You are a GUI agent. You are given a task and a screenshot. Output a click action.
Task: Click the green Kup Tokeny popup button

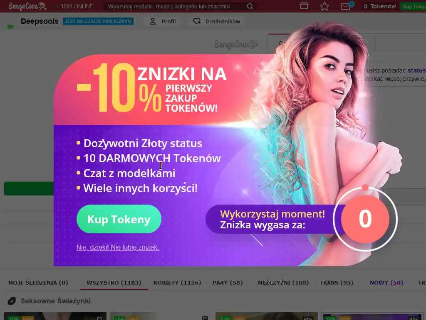point(119,219)
